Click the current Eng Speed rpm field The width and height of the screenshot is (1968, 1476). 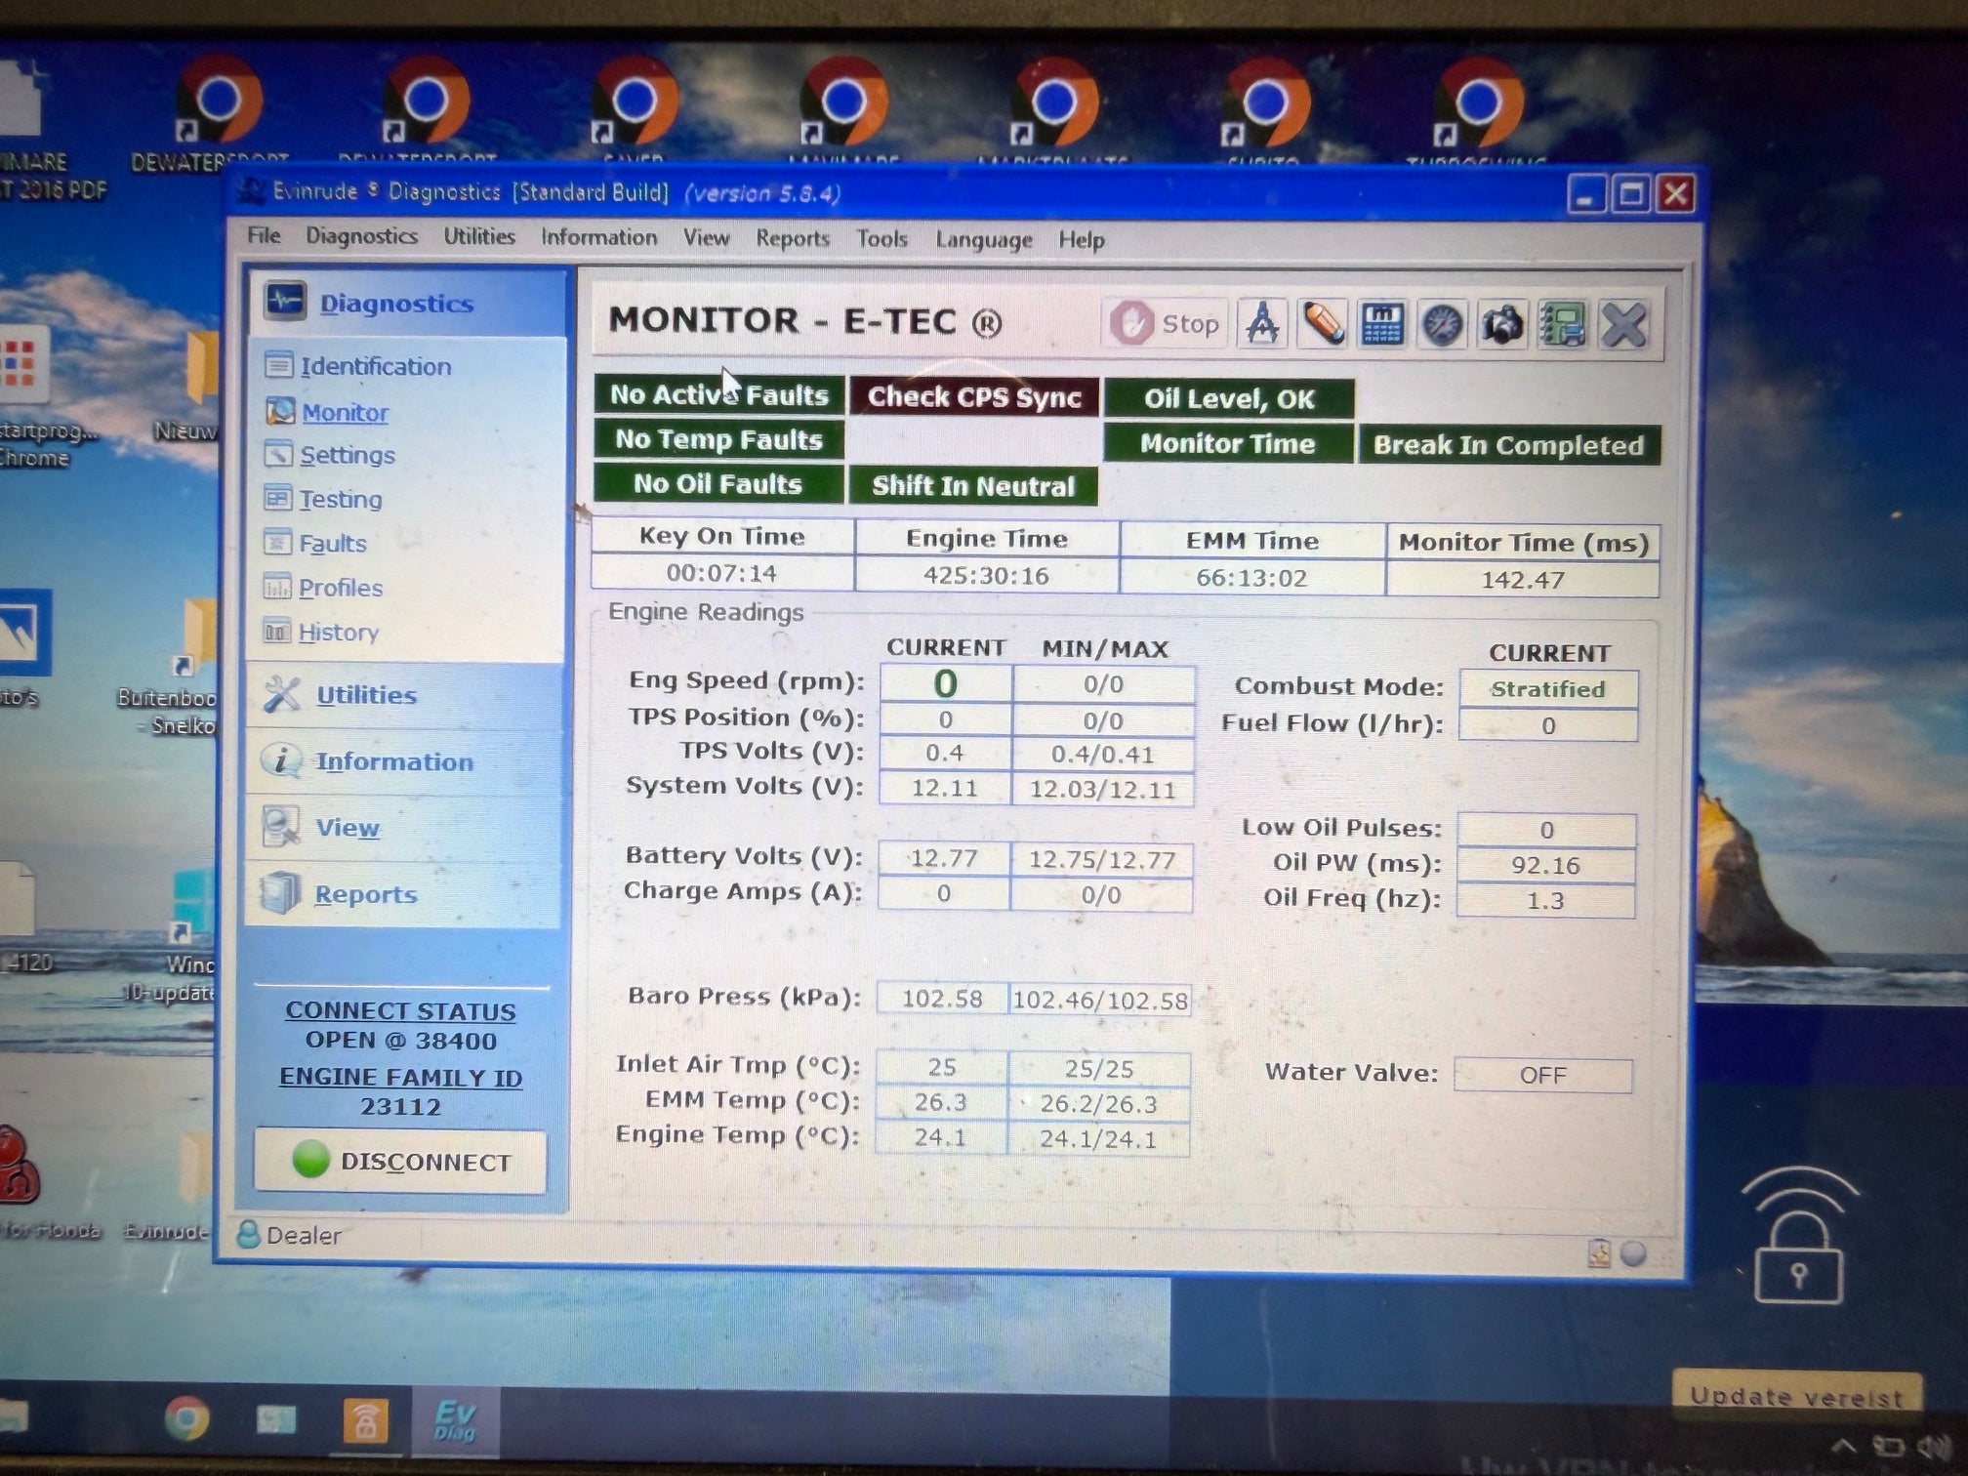tap(945, 683)
